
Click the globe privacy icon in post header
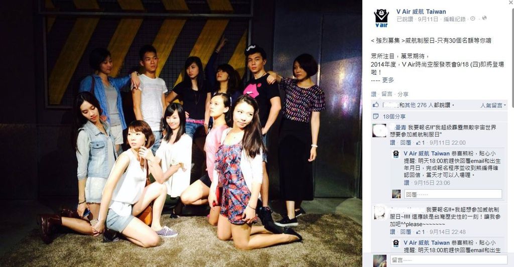484,19
